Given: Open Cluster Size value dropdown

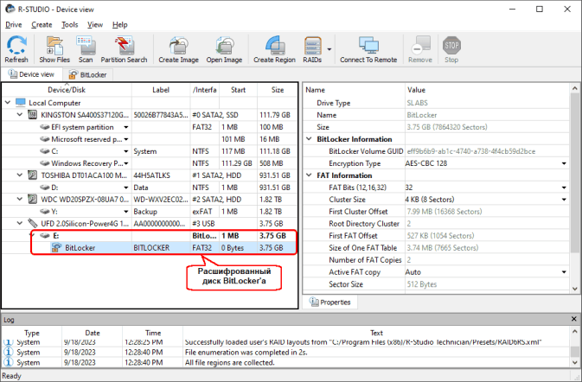Looking at the screenshot, I should pyautogui.click(x=564, y=199).
